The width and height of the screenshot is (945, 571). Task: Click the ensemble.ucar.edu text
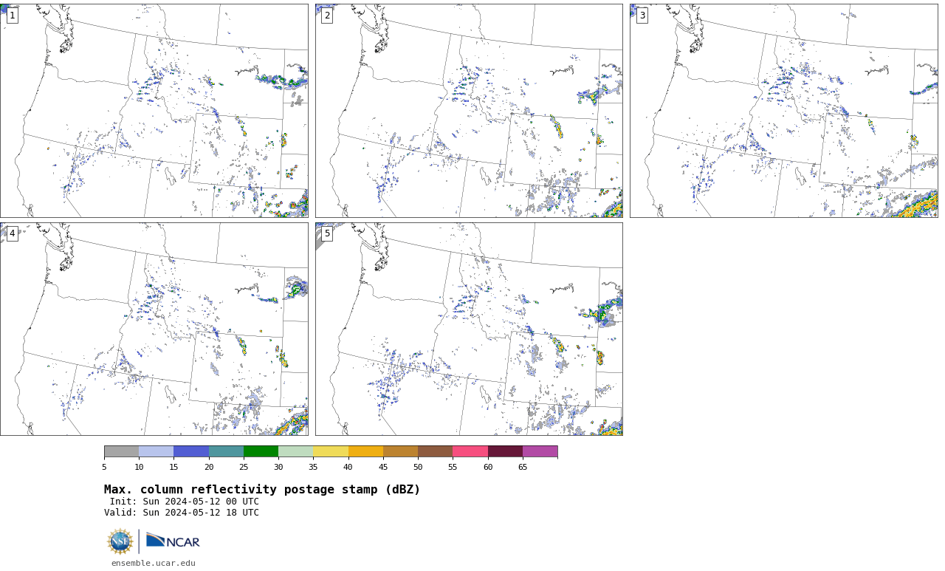[154, 563]
